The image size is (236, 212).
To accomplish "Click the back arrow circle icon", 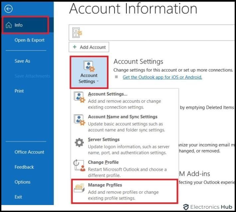I will pos(9,9).
